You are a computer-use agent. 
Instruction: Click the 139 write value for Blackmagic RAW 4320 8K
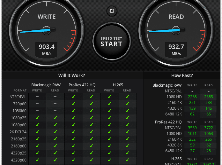(x=192, y=108)
